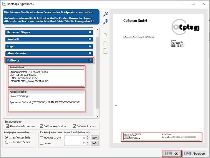Click the top green page icon
This screenshot has width=210, height=158.
[x=105, y=35]
